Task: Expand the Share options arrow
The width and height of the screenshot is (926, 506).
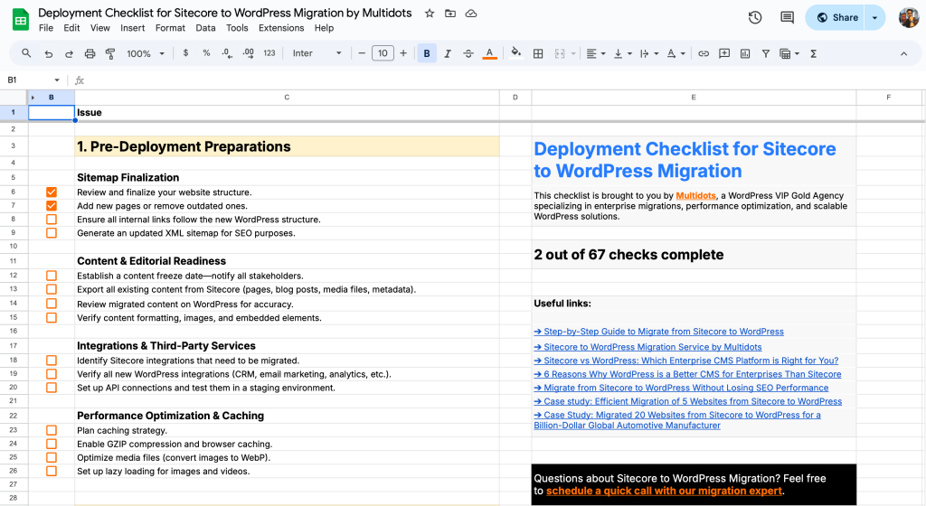Action: pos(874,18)
